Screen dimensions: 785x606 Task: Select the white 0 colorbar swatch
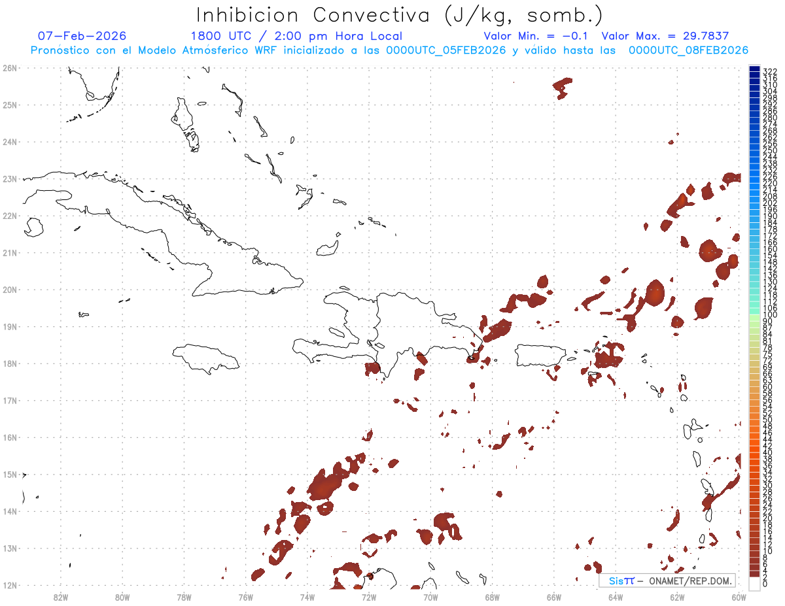754,581
